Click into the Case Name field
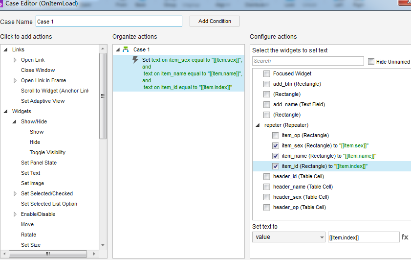Image resolution: width=411 pixels, height=260 pixels. coord(109,21)
